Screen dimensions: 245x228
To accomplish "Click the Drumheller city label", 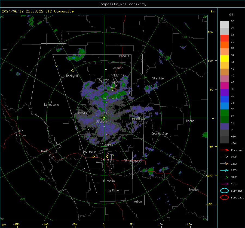I will (x=160, y=134).
